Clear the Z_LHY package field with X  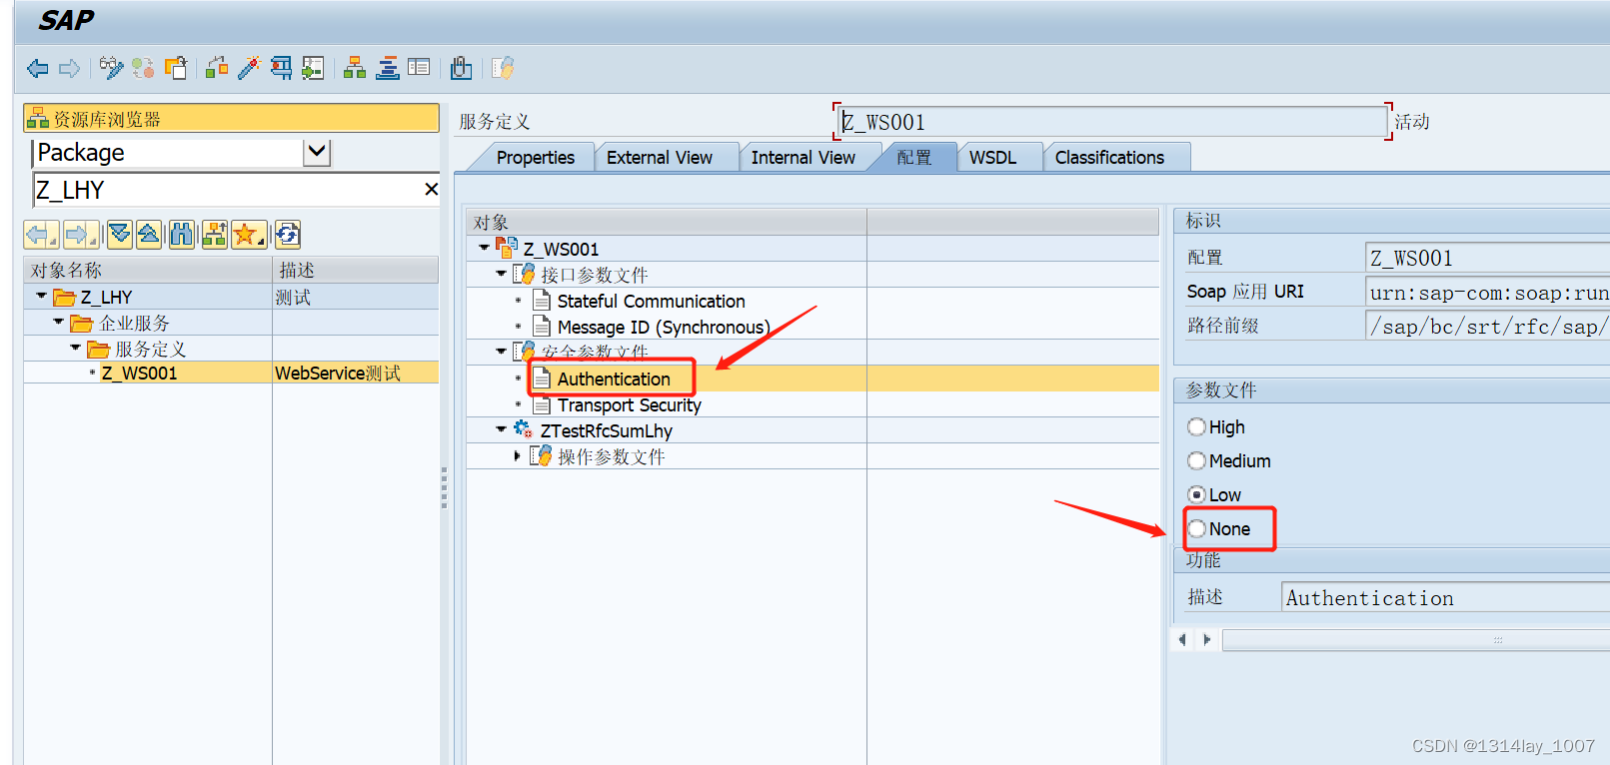tap(431, 189)
